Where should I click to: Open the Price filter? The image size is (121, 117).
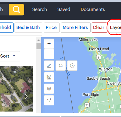(52, 28)
